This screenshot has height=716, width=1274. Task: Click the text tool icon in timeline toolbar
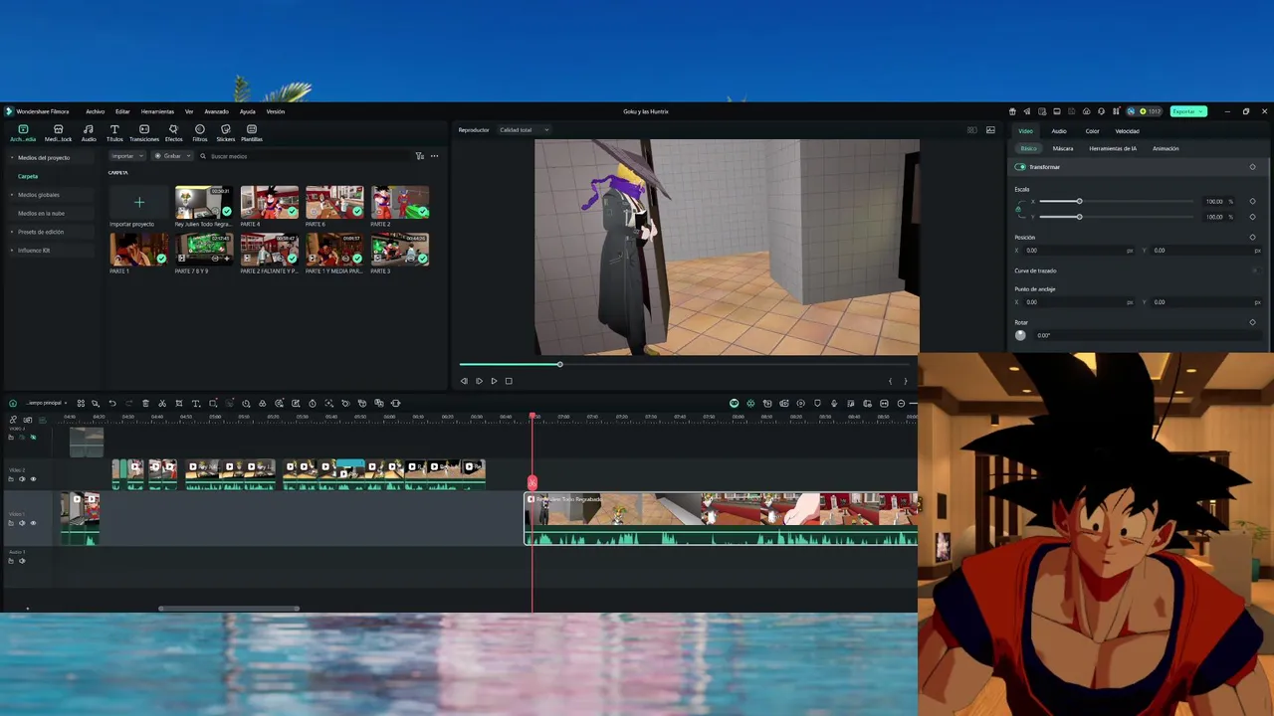coord(196,403)
